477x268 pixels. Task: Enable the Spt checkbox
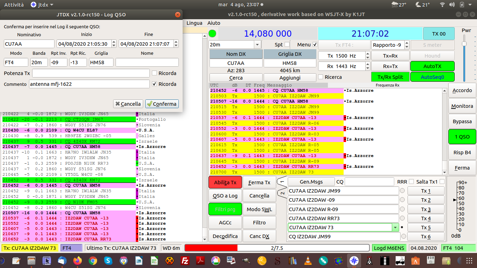(x=287, y=45)
